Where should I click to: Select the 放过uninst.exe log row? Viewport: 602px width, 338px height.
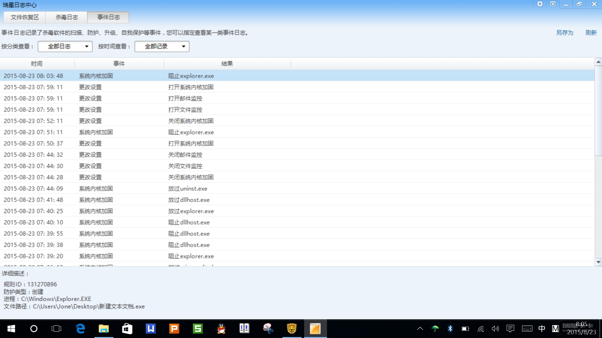click(187, 189)
